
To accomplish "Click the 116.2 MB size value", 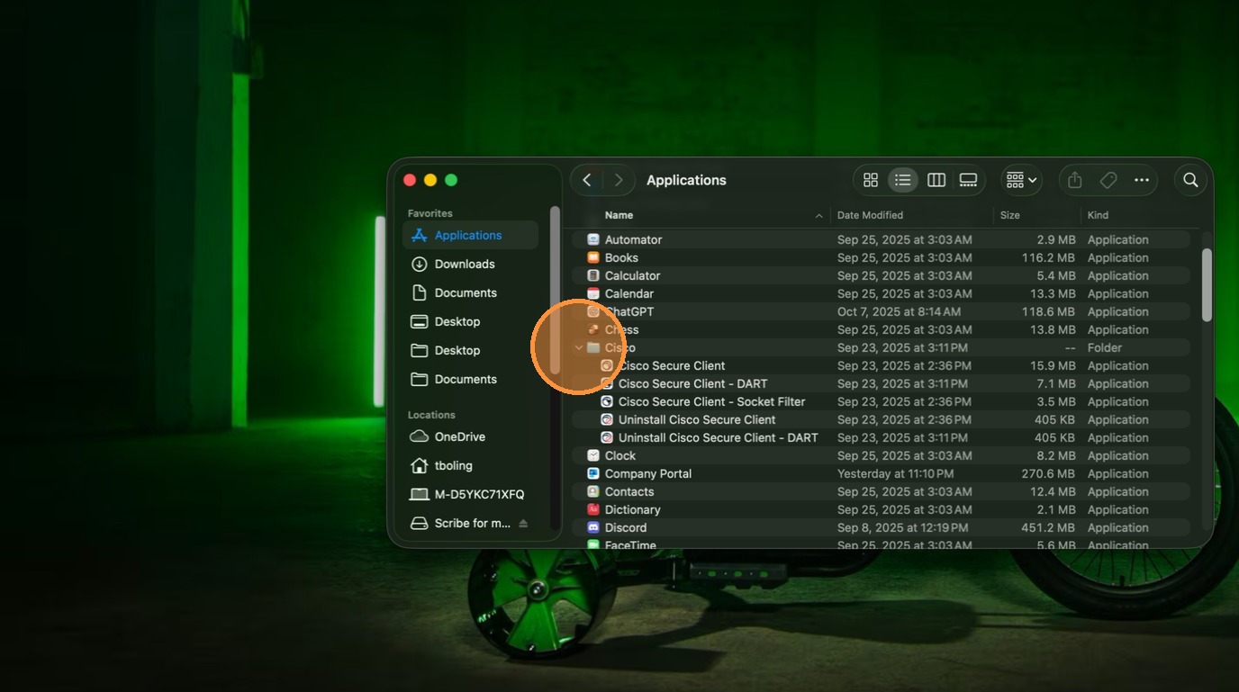I will coord(1049,257).
